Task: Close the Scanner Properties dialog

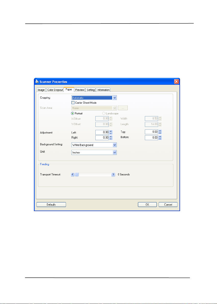Action: click(176, 82)
